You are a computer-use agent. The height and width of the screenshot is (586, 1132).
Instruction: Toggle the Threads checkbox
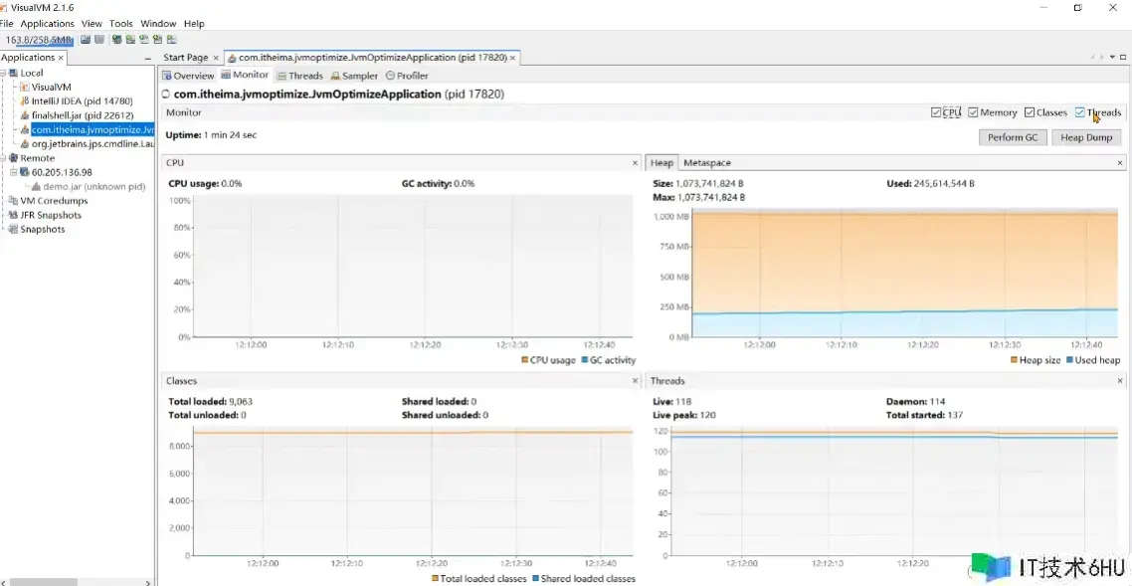click(1080, 112)
